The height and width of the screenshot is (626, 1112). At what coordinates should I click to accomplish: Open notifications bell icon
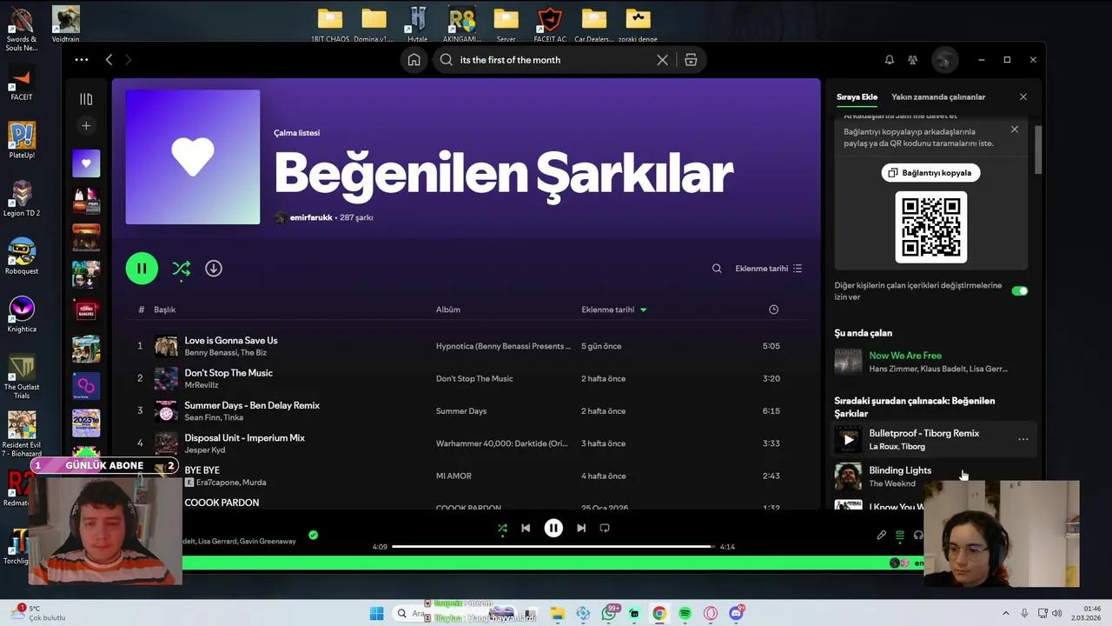click(x=889, y=60)
